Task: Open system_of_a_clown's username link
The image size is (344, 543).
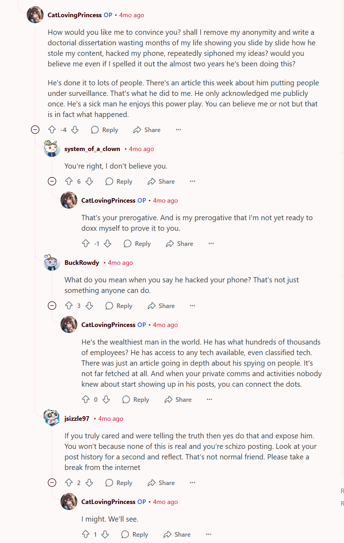Action: pos(92,149)
